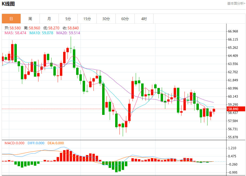Switch to the 月 monthly tab
This screenshot has height=176, width=246.
tap(49, 19)
